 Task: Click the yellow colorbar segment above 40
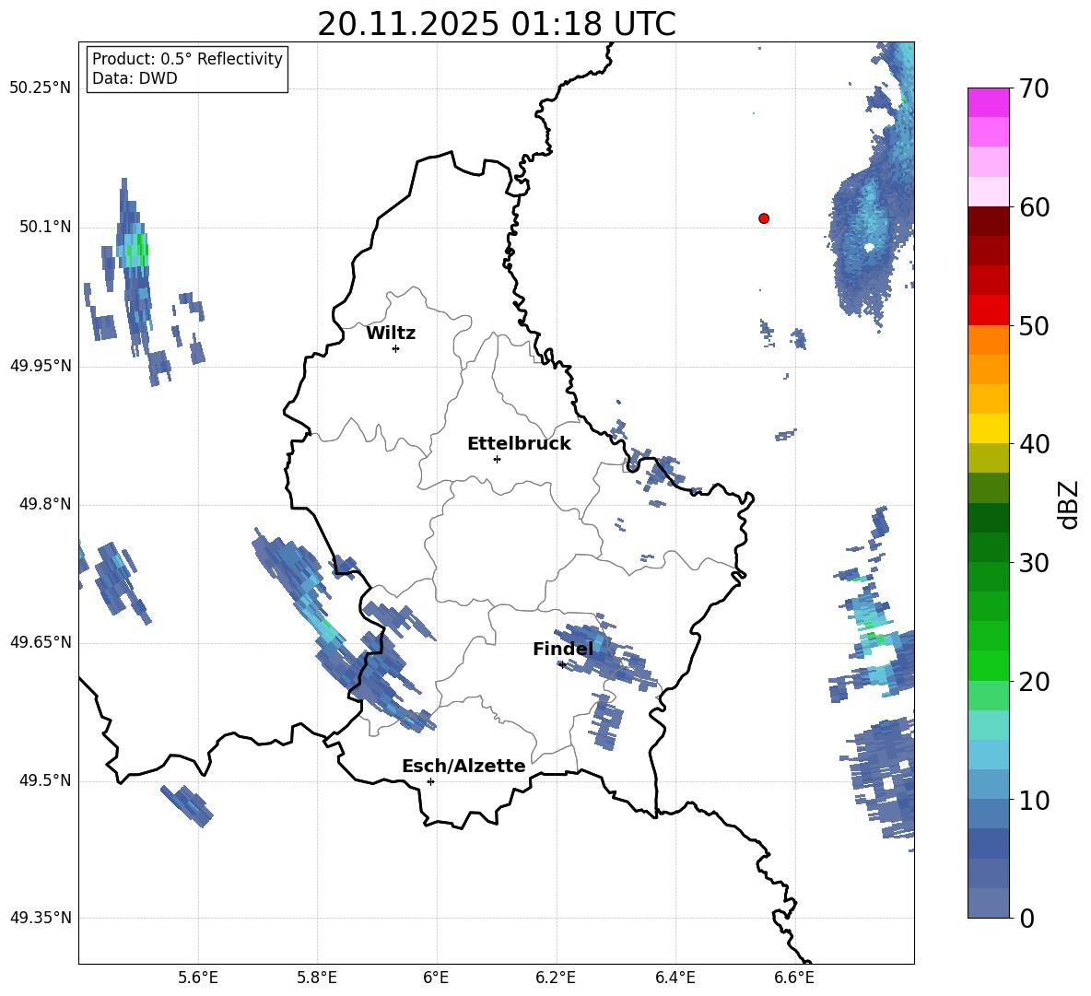pos(989,428)
